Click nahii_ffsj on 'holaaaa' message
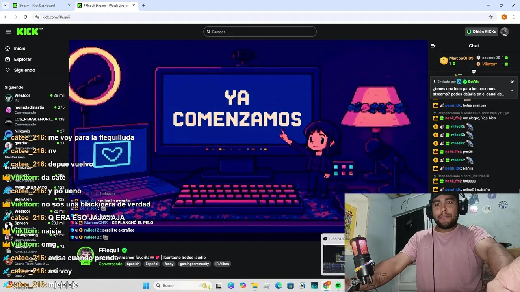The height and width of the screenshot is (292, 520). pyautogui.click(x=453, y=181)
